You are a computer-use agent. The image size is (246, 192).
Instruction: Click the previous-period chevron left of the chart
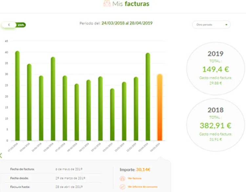pyautogui.click(x=1, y=156)
